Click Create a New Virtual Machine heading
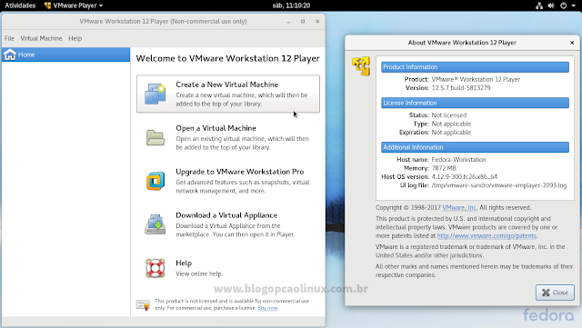The height and width of the screenshot is (328, 582). (x=226, y=84)
